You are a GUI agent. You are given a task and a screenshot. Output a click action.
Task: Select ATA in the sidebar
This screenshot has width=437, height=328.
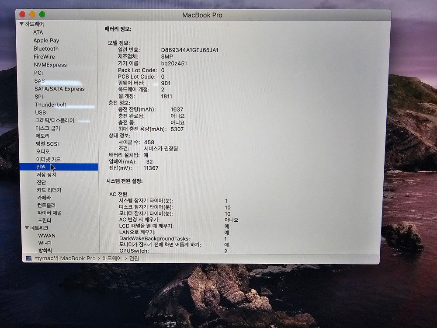[x=38, y=32]
